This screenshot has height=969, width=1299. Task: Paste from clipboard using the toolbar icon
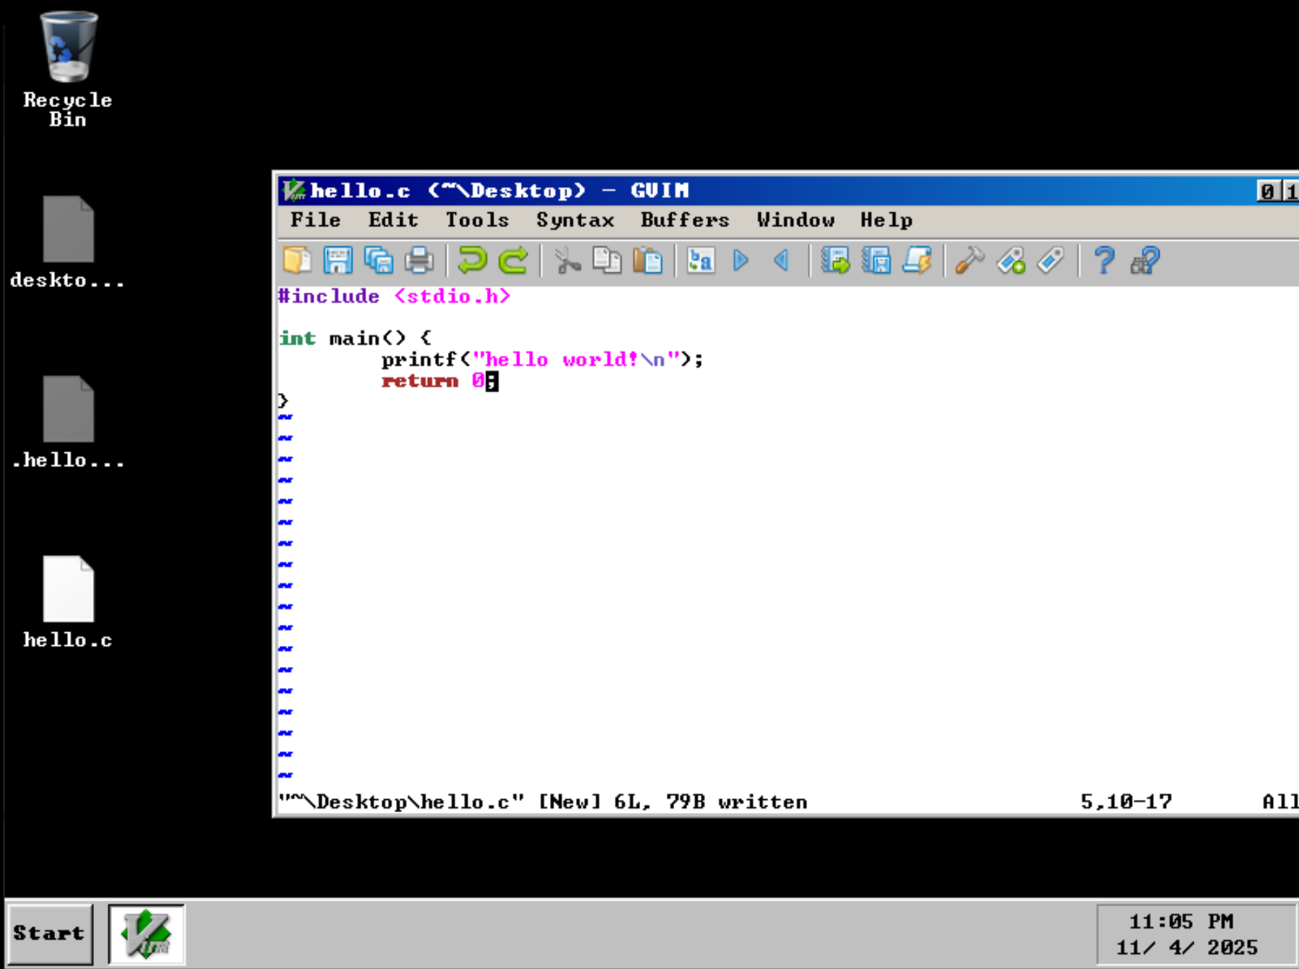point(648,261)
